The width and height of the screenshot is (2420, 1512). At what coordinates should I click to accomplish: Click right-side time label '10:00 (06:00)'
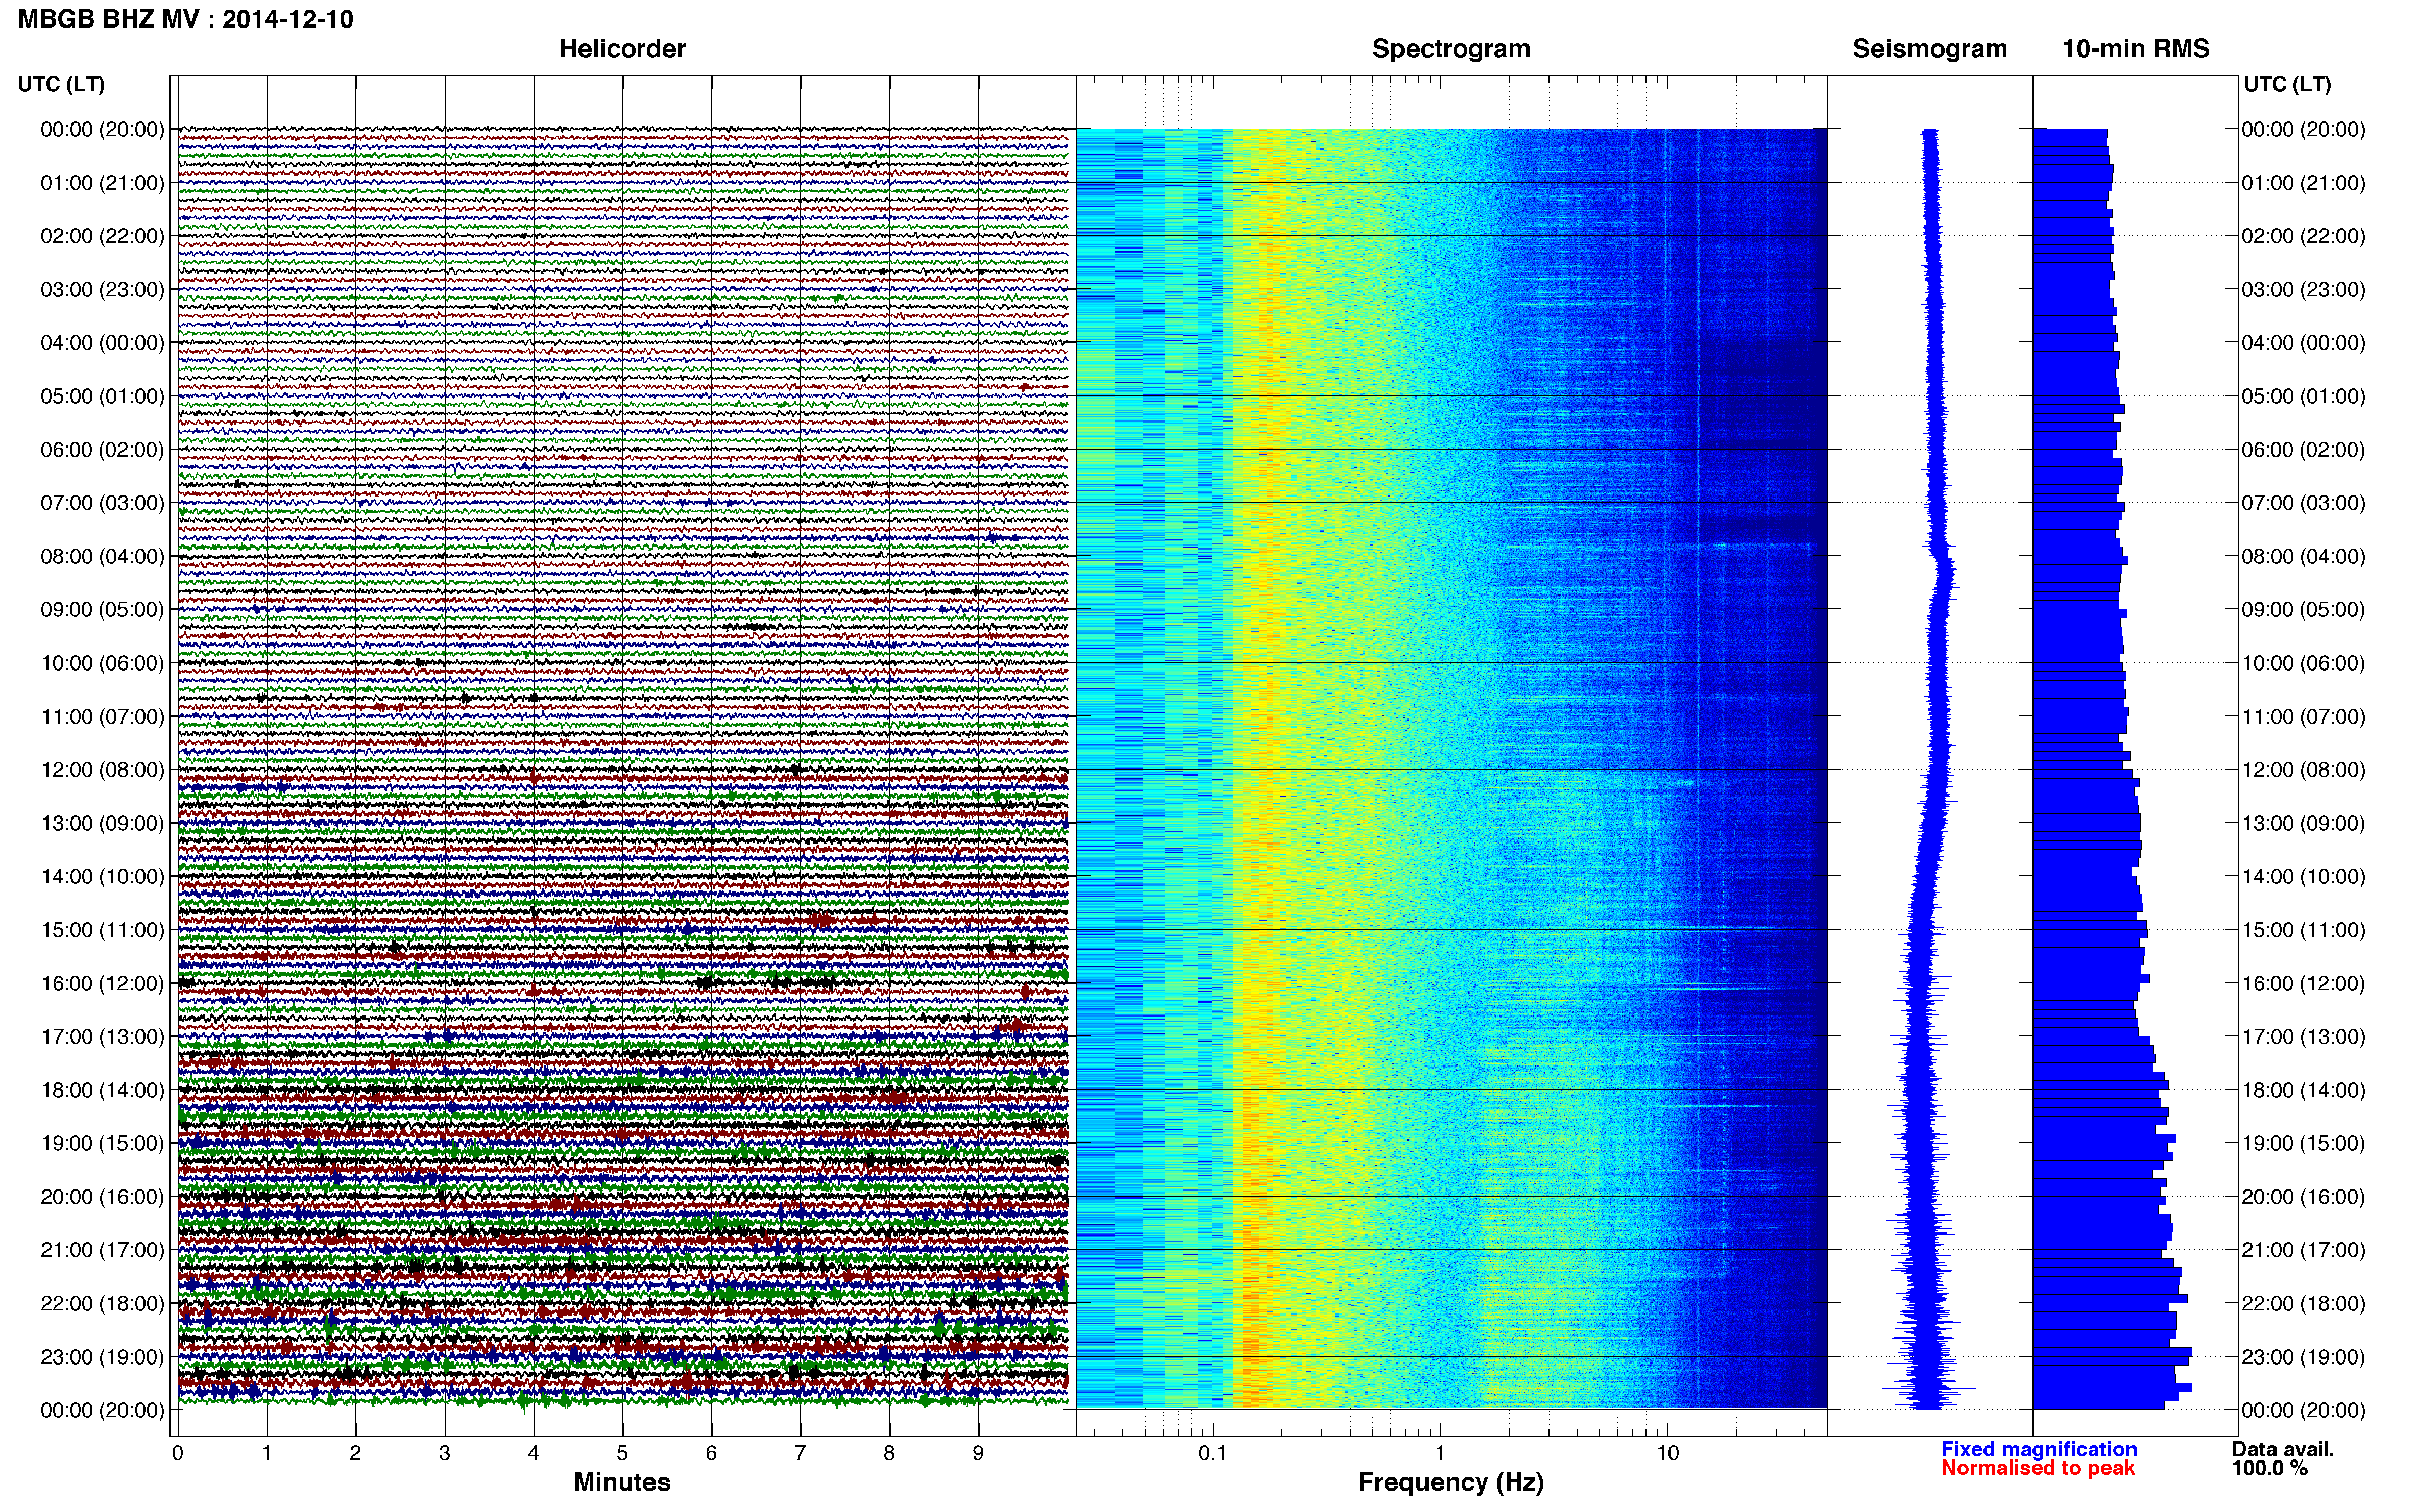(x=2303, y=663)
